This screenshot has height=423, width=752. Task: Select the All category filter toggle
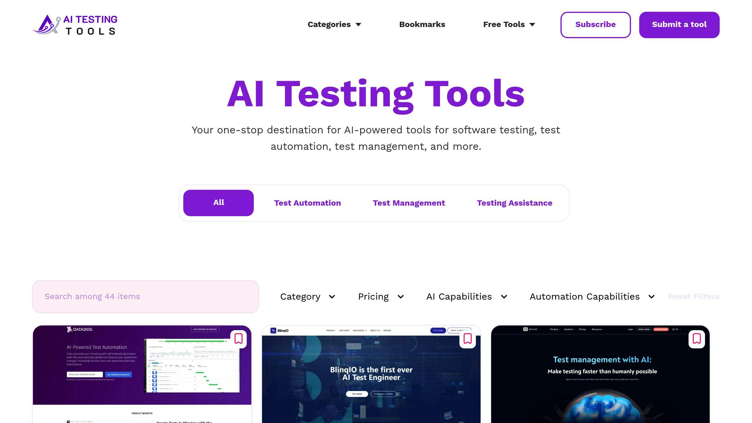219,202
